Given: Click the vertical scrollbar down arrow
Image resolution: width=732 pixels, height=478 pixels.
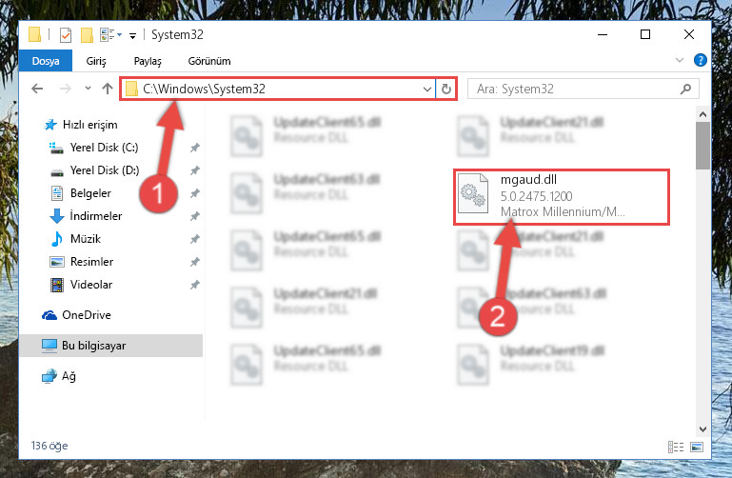Looking at the screenshot, I should 702,429.
